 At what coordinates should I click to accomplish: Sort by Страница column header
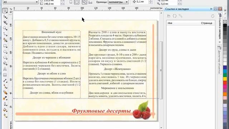(x=206, y=23)
